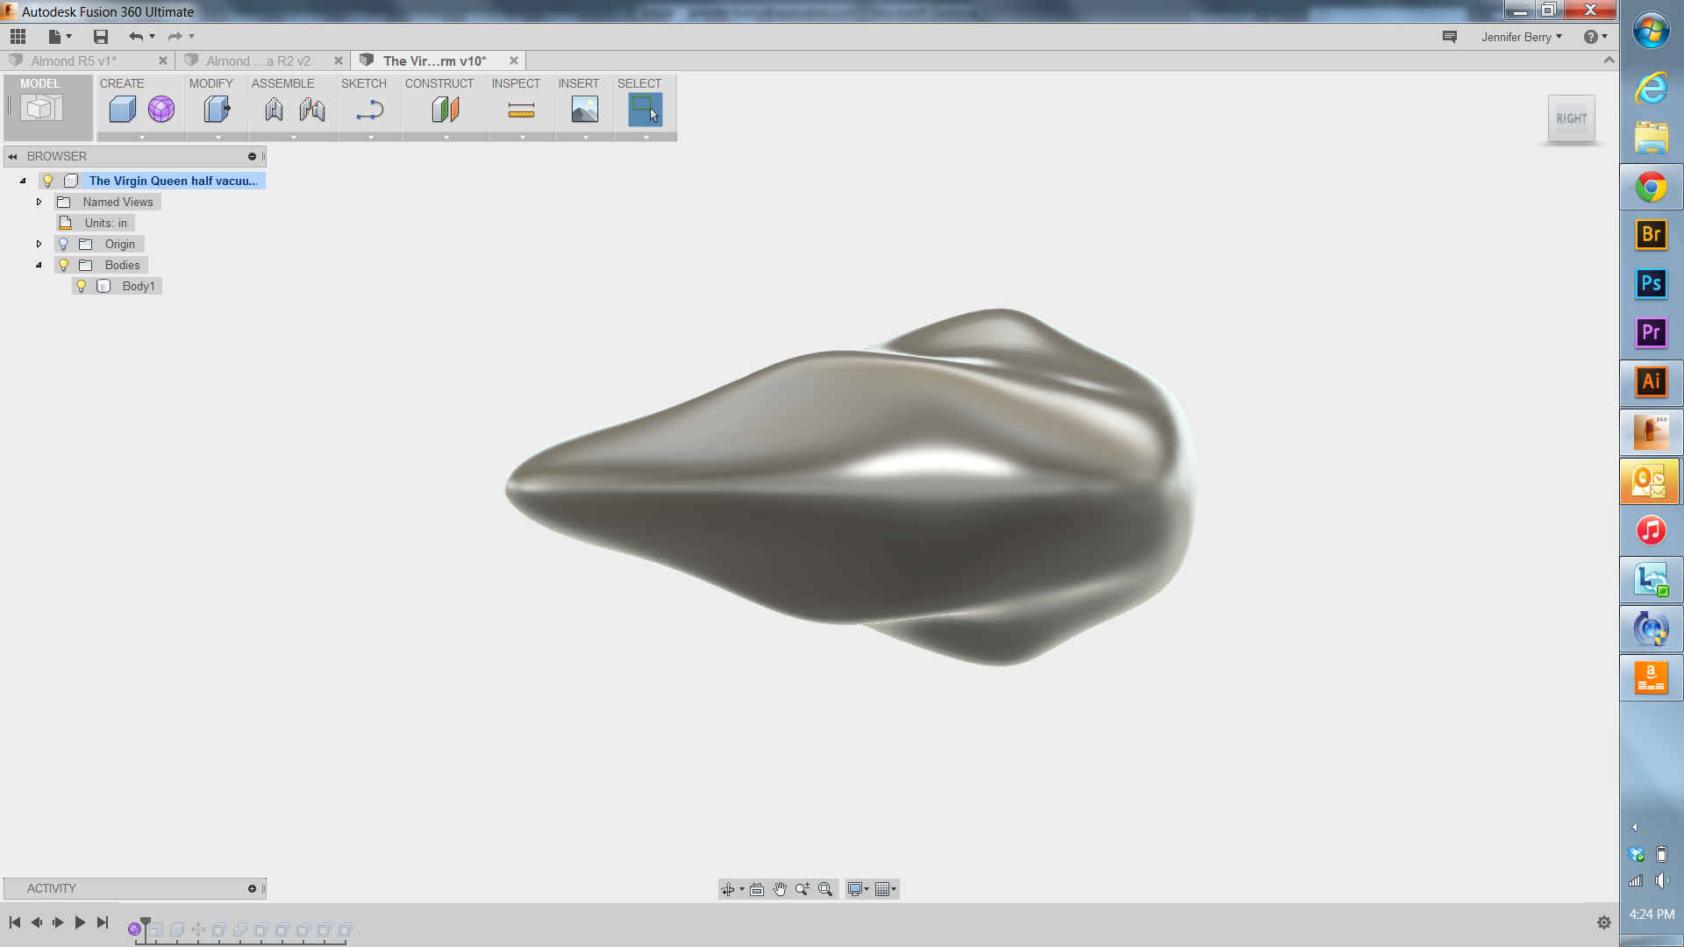Toggle visibility of Body1
The image size is (1684, 947).
82,286
